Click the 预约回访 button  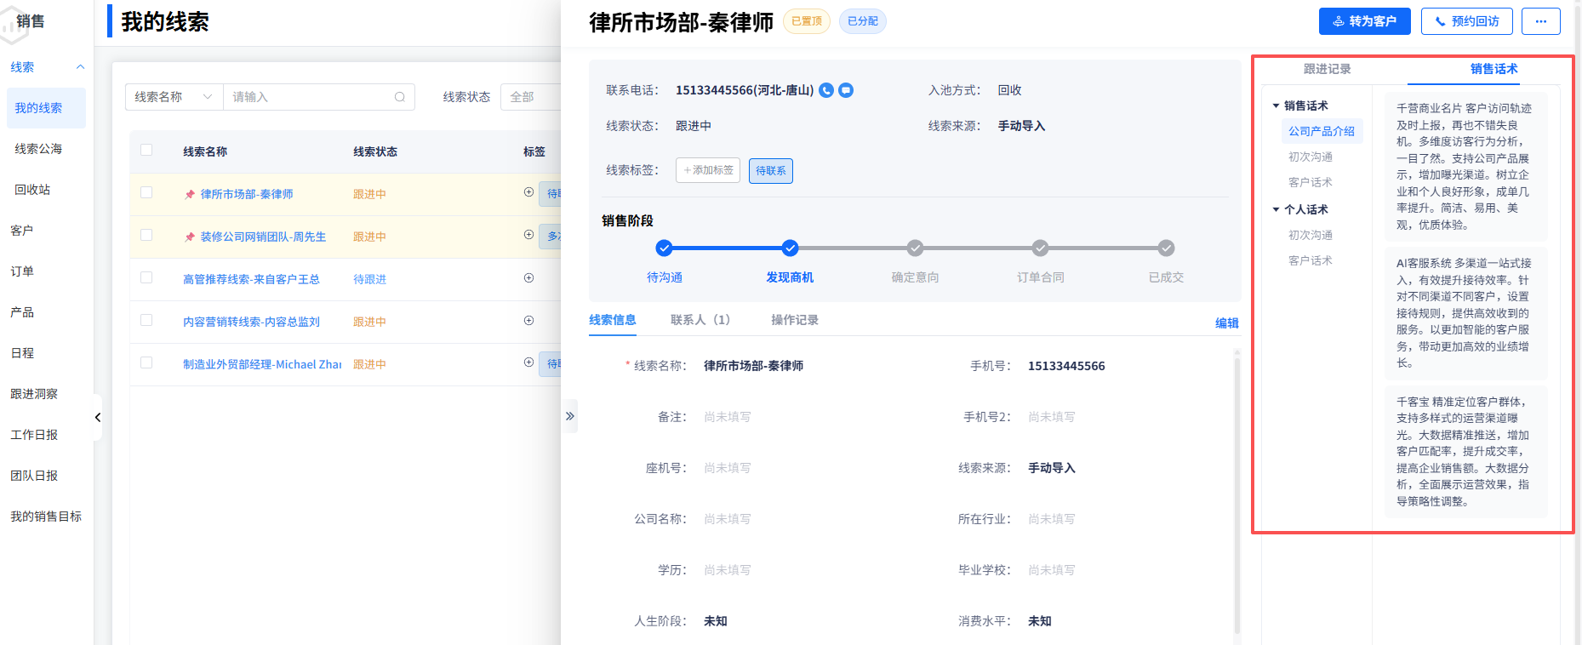1466,21
